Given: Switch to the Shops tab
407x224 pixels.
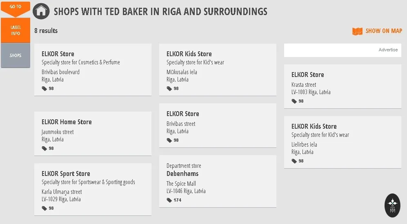Looking at the screenshot, I should pos(16,55).
